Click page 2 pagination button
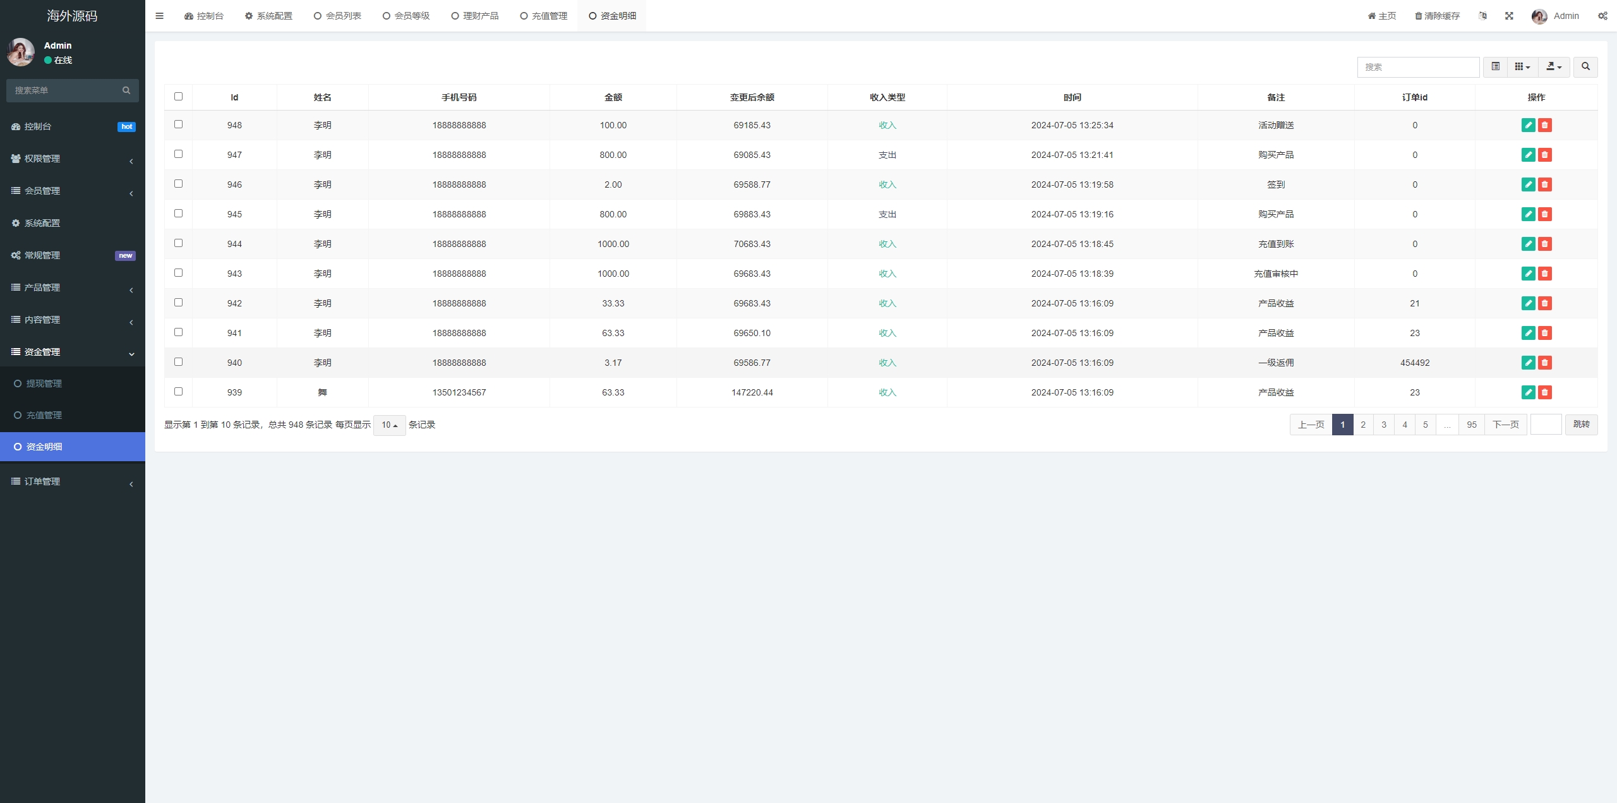The image size is (1617, 803). 1363,424
